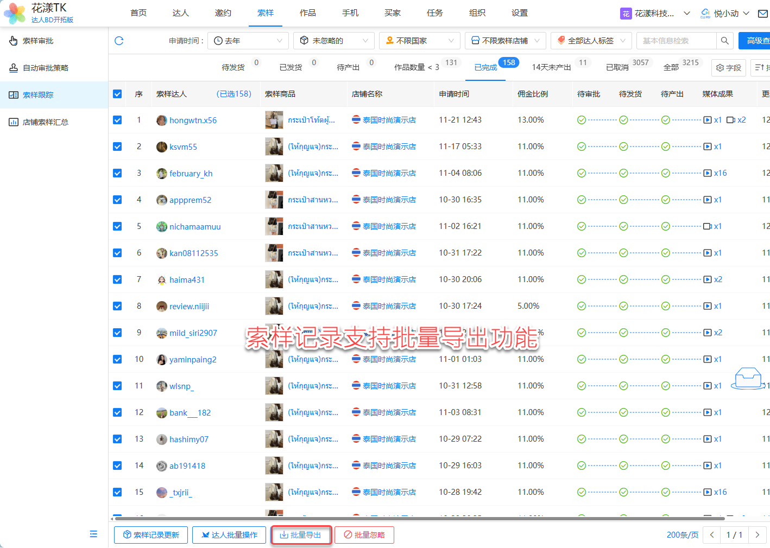Open the mail envelope icon at top right
The image size is (770, 548).
[763, 14]
